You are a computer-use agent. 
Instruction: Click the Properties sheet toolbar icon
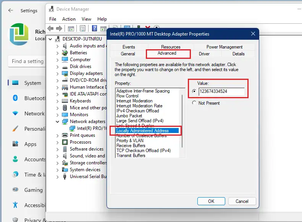pyautogui.click(x=82, y=29)
